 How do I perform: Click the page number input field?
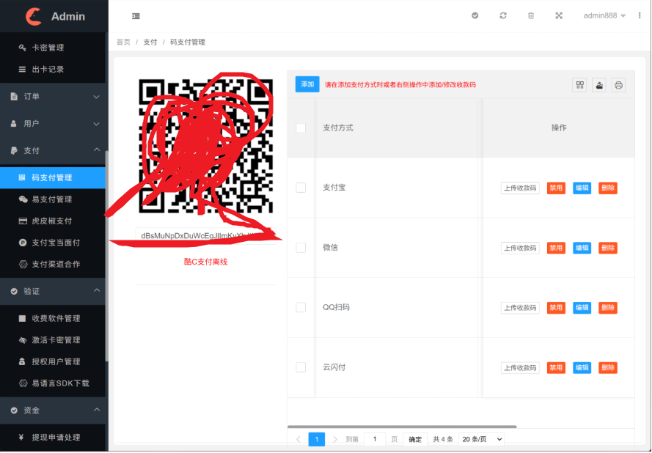(375, 439)
